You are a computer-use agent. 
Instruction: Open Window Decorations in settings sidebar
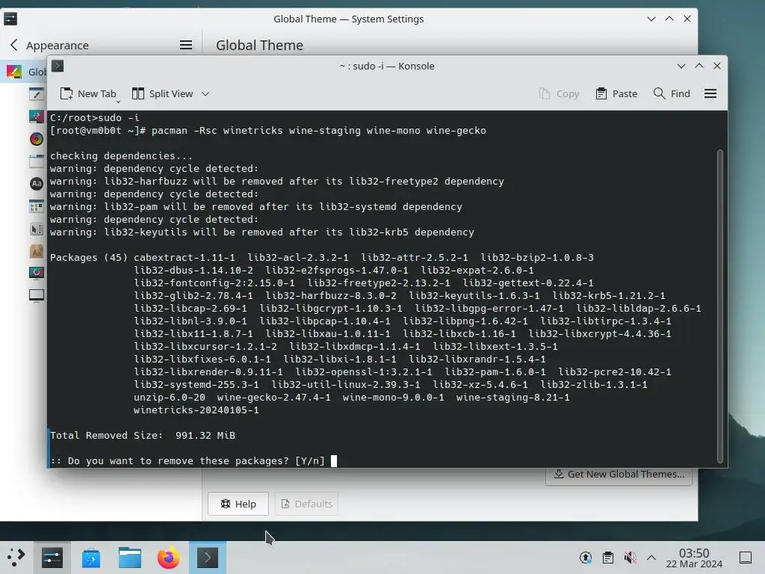37,161
